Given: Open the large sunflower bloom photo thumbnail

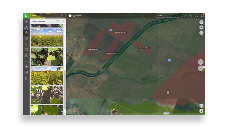Looking at the screenshot, I should click(x=47, y=76).
